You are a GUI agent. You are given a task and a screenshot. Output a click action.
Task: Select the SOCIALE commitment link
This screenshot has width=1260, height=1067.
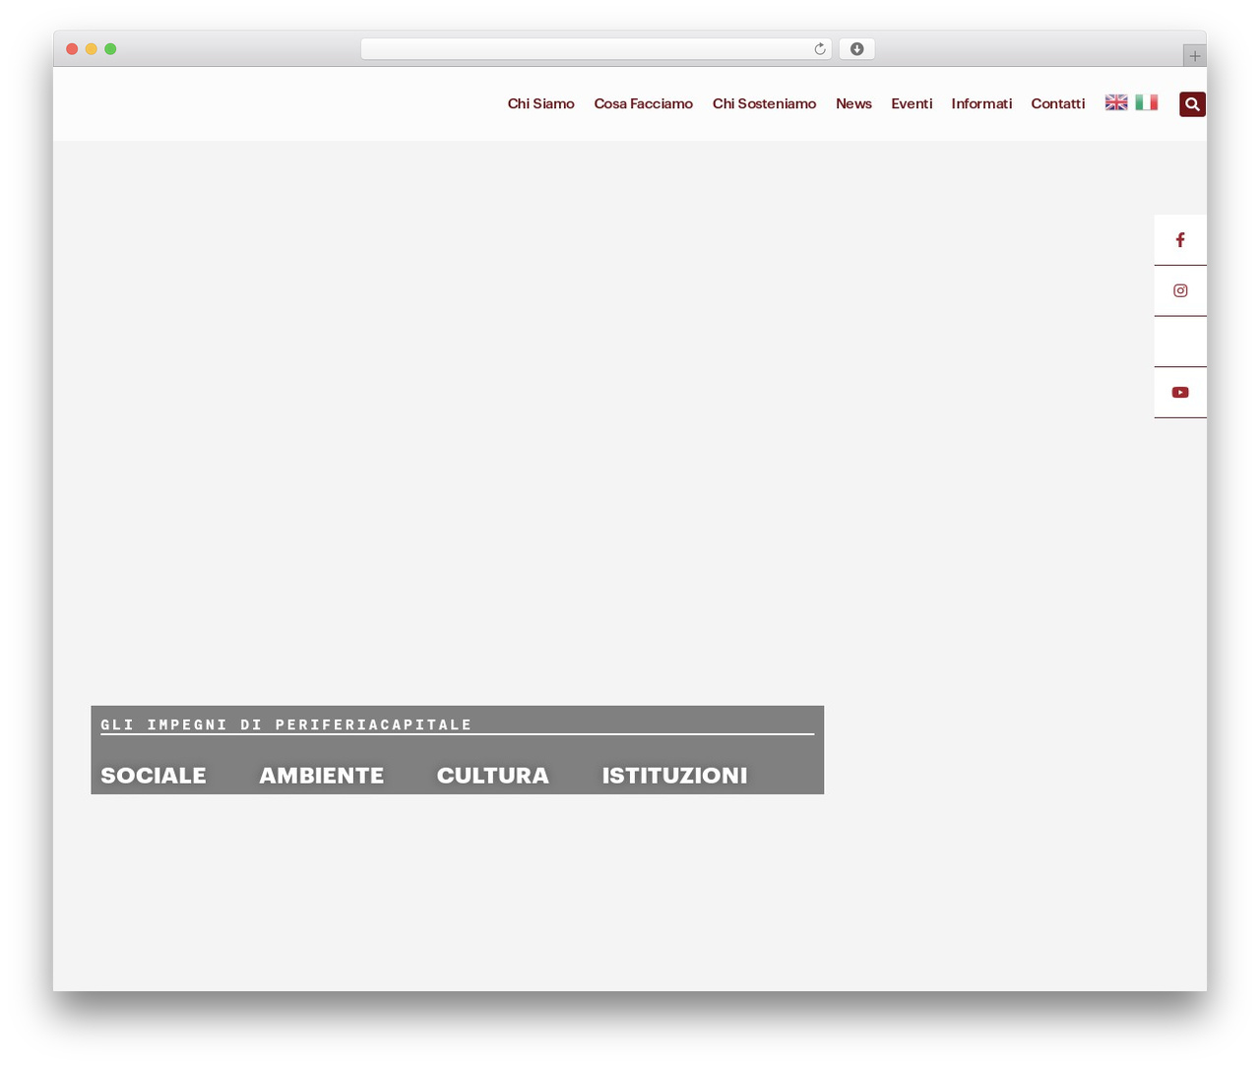click(154, 776)
